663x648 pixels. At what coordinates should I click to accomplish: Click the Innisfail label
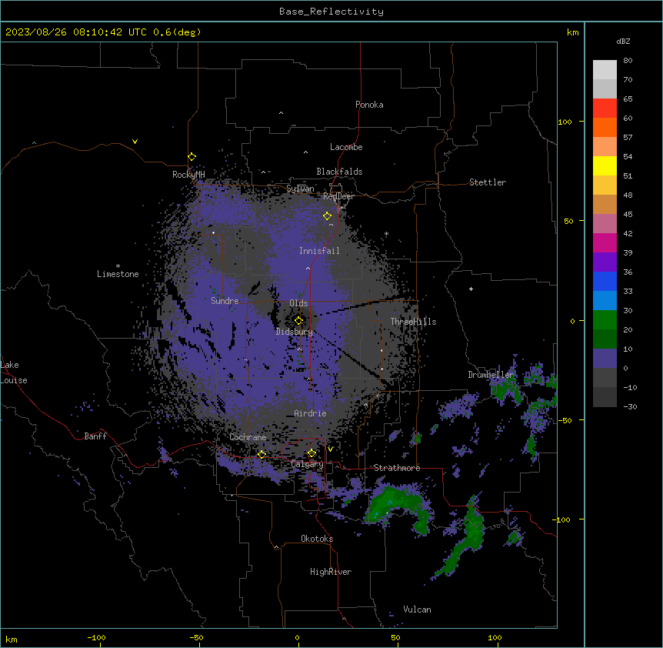[x=319, y=251]
